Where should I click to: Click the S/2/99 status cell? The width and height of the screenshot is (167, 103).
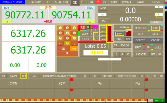13,76
